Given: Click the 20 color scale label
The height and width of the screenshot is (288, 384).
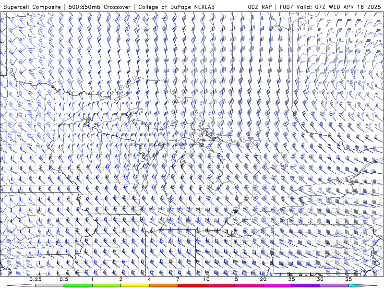Looking at the screenshot, I should click(263, 279).
